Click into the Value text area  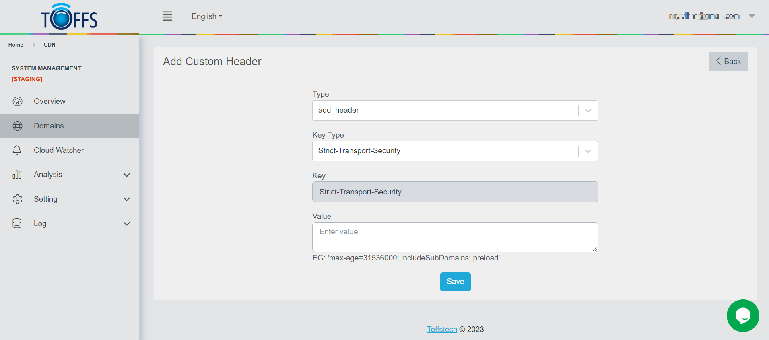tap(455, 237)
